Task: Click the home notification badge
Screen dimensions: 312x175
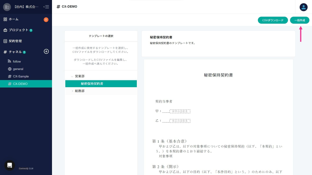Action: pyautogui.click(x=46, y=19)
